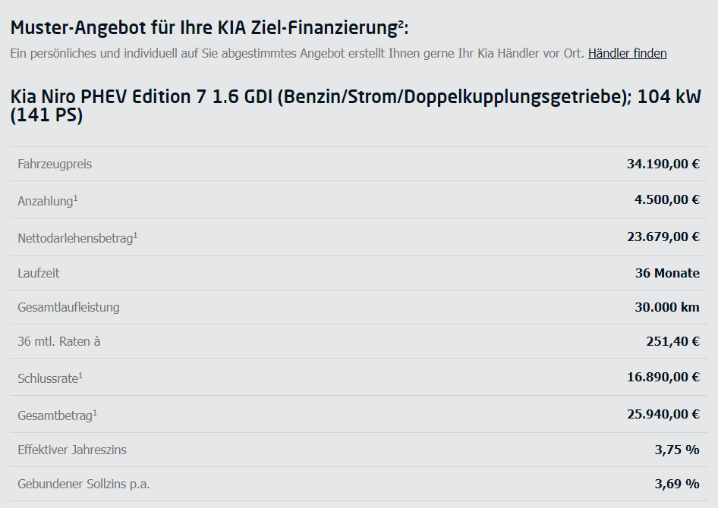Click the 25.940,00 € Gesamtbetrag value
The image size is (718, 508).
[663, 414]
